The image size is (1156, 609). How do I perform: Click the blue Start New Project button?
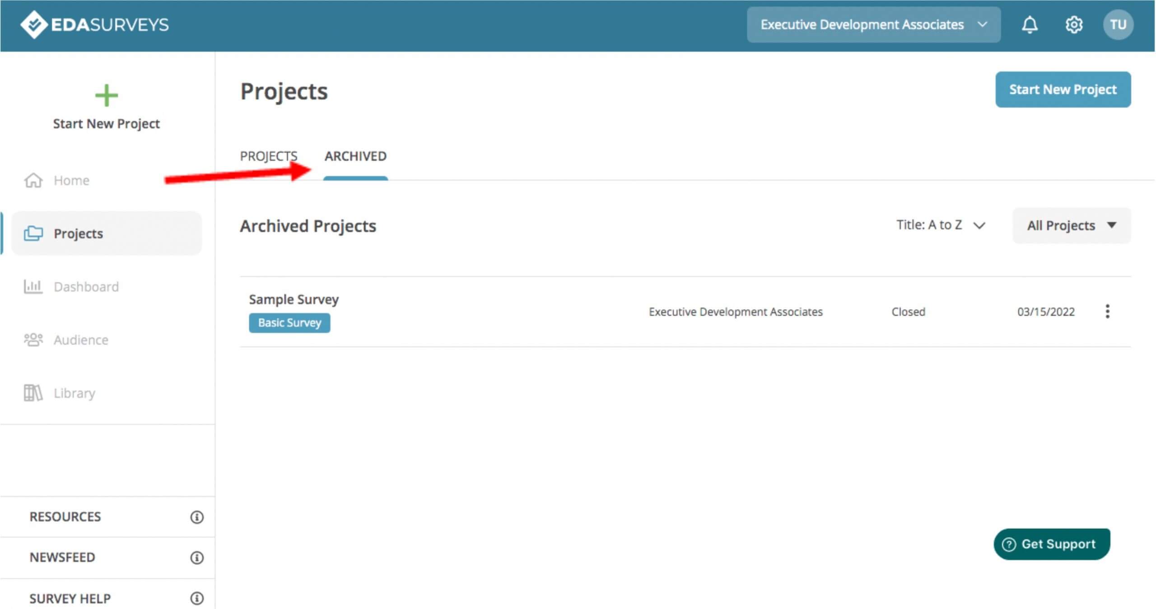tap(1063, 89)
